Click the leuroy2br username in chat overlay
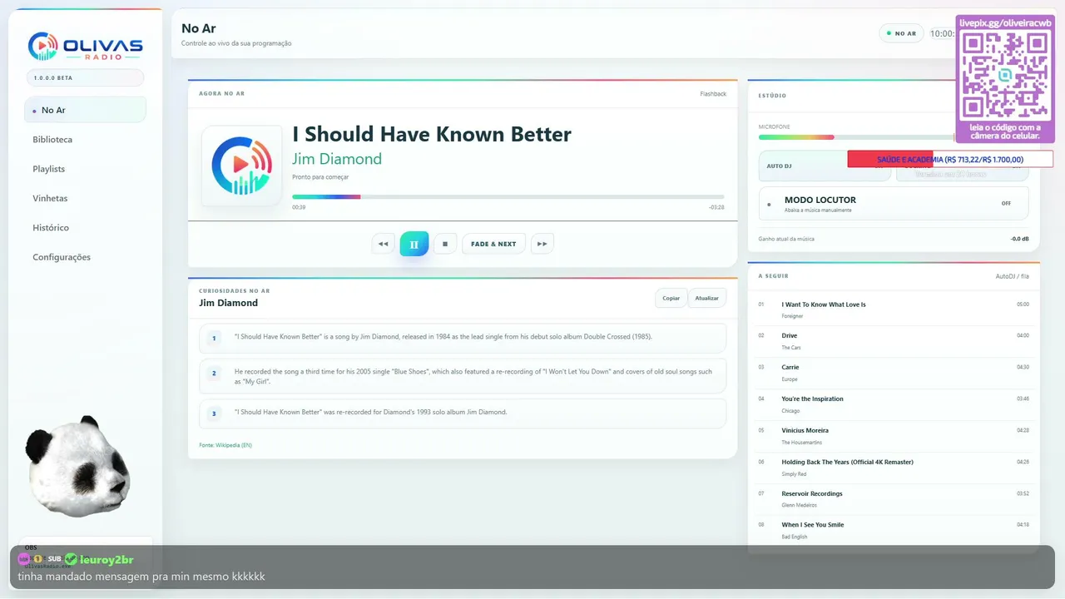Viewport: 1065px width, 599px height. (106, 559)
